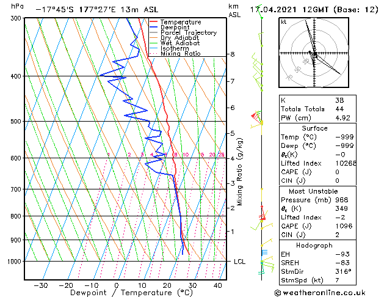This screenshot has height=297, width=384.
Task: Click the red wind barb near 500 hPa
Action: 256,116
